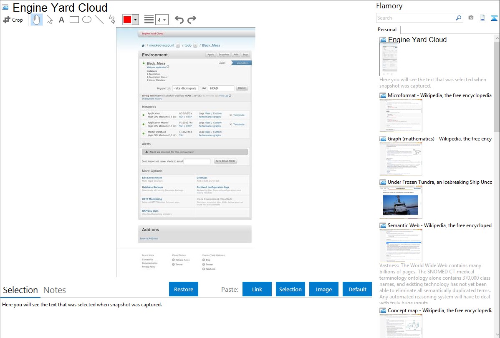
Task: Undo the last edit
Action: click(179, 20)
